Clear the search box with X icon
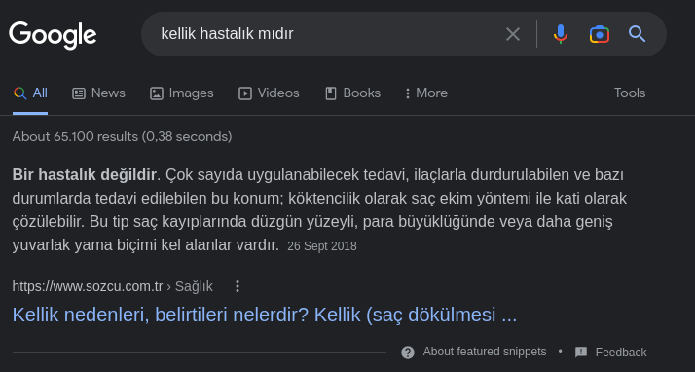Screen dimensions: 695x372 [x=513, y=34]
